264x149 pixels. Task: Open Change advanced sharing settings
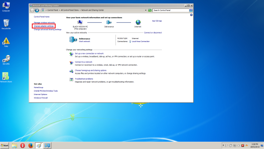(48, 29)
